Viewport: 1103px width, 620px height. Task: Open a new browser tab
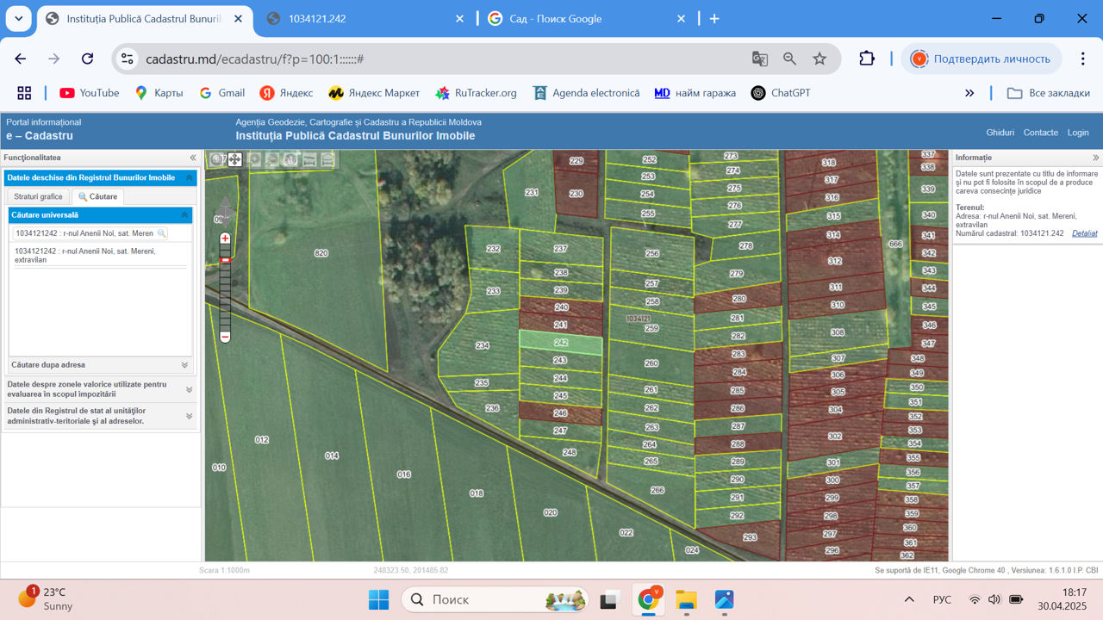tap(714, 19)
